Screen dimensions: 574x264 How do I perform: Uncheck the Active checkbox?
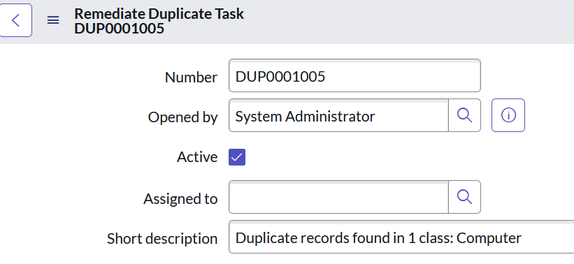[237, 157]
